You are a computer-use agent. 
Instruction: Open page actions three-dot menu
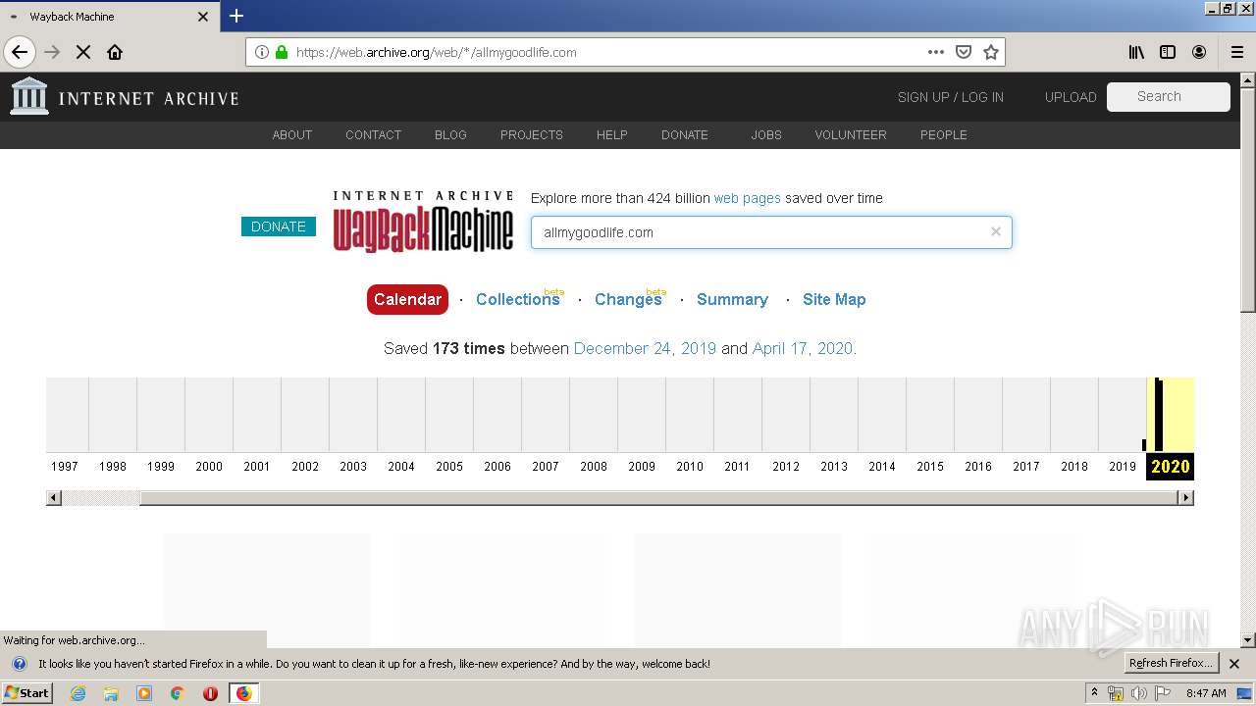(936, 52)
